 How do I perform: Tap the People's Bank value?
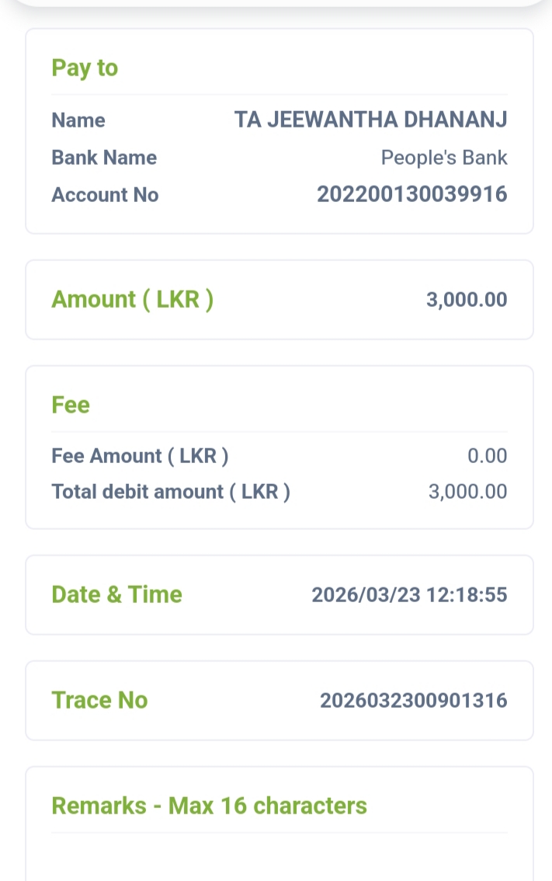click(443, 158)
